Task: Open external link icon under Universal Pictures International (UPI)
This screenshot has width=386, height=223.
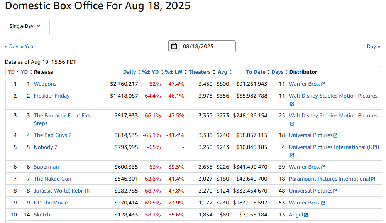Action: click(x=292, y=155)
